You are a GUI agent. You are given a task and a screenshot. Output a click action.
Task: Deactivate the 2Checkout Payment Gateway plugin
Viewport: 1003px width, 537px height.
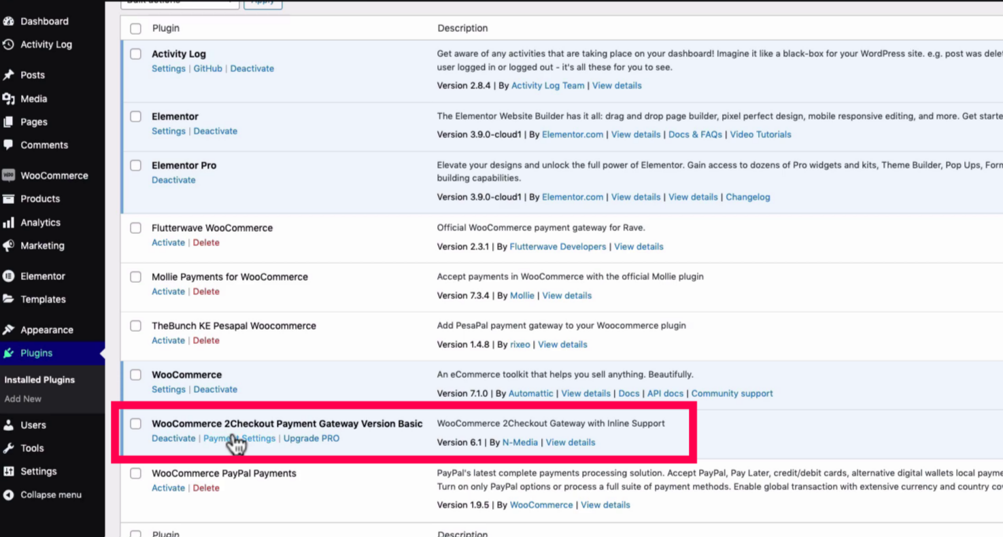(173, 438)
